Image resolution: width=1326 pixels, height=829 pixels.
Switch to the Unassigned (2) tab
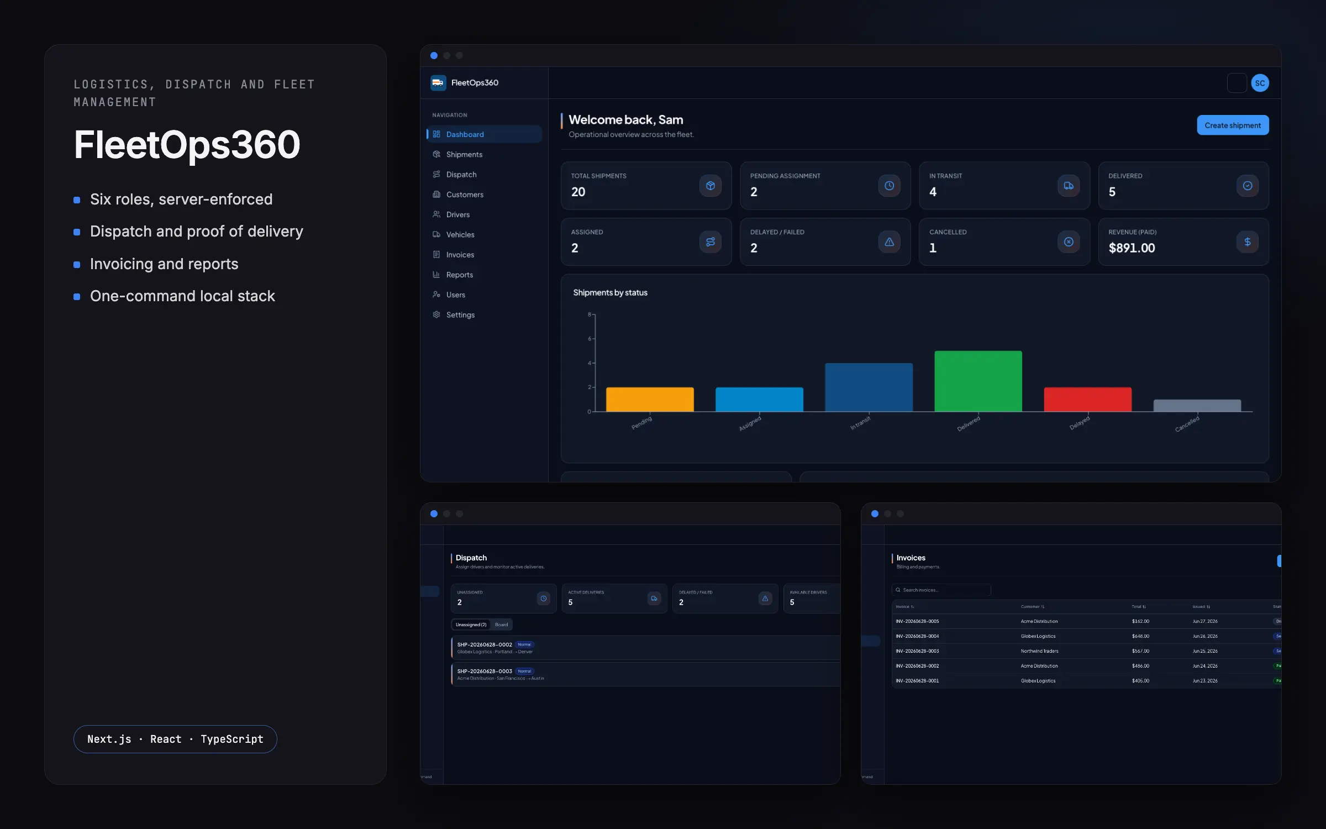(x=471, y=625)
